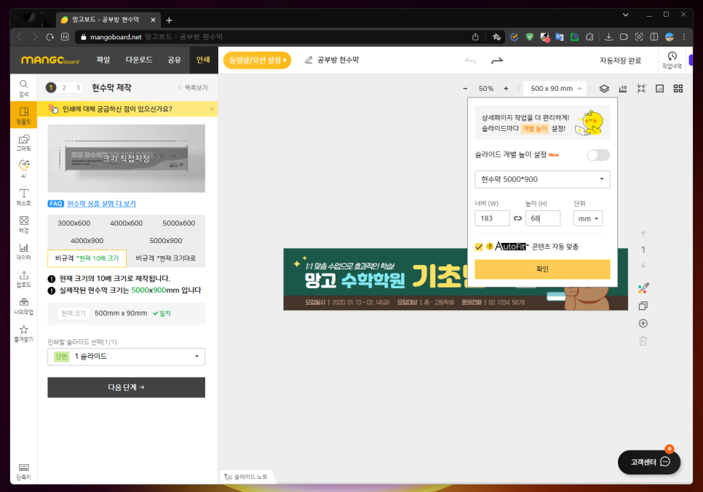
Task: Duplicate slide with copy icon
Action: click(x=643, y=306)
